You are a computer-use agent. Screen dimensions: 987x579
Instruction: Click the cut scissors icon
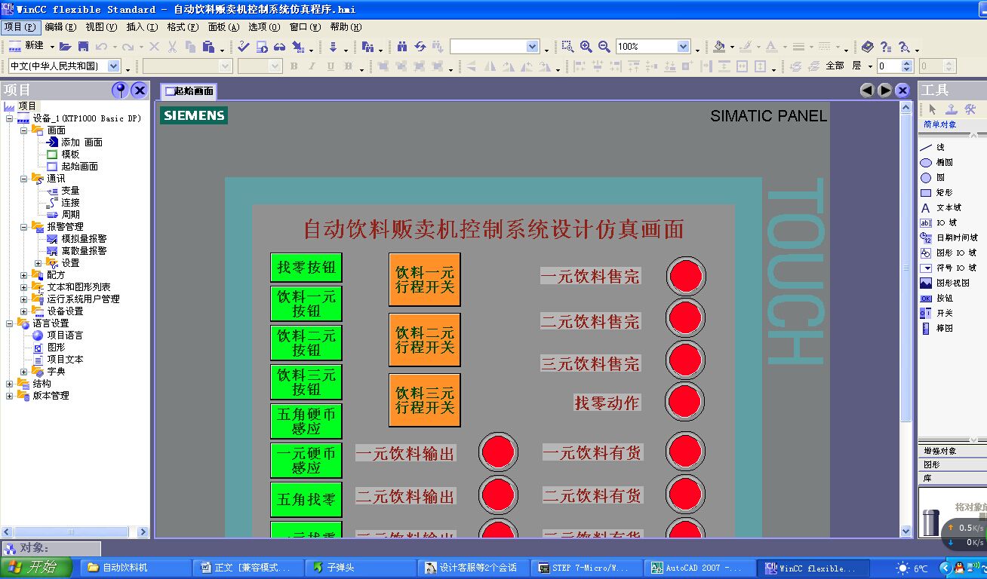[172, 47]
